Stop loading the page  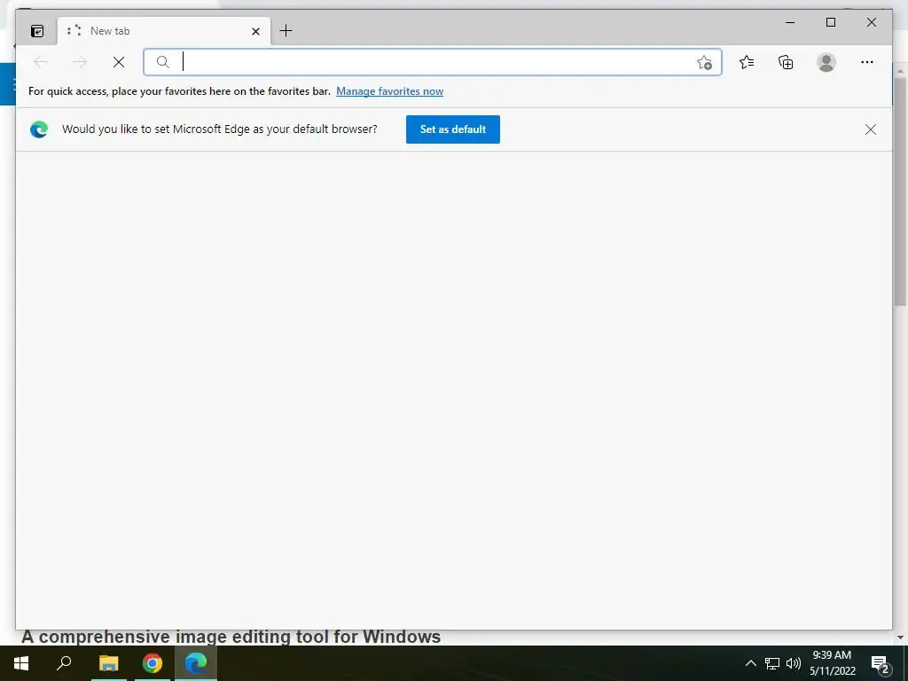click(x=119, y=62)
